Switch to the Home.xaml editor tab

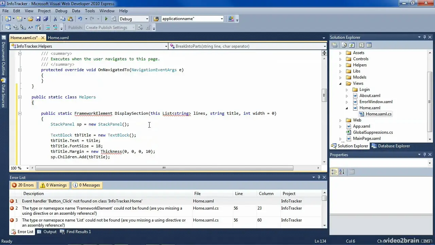click(58, 38)
